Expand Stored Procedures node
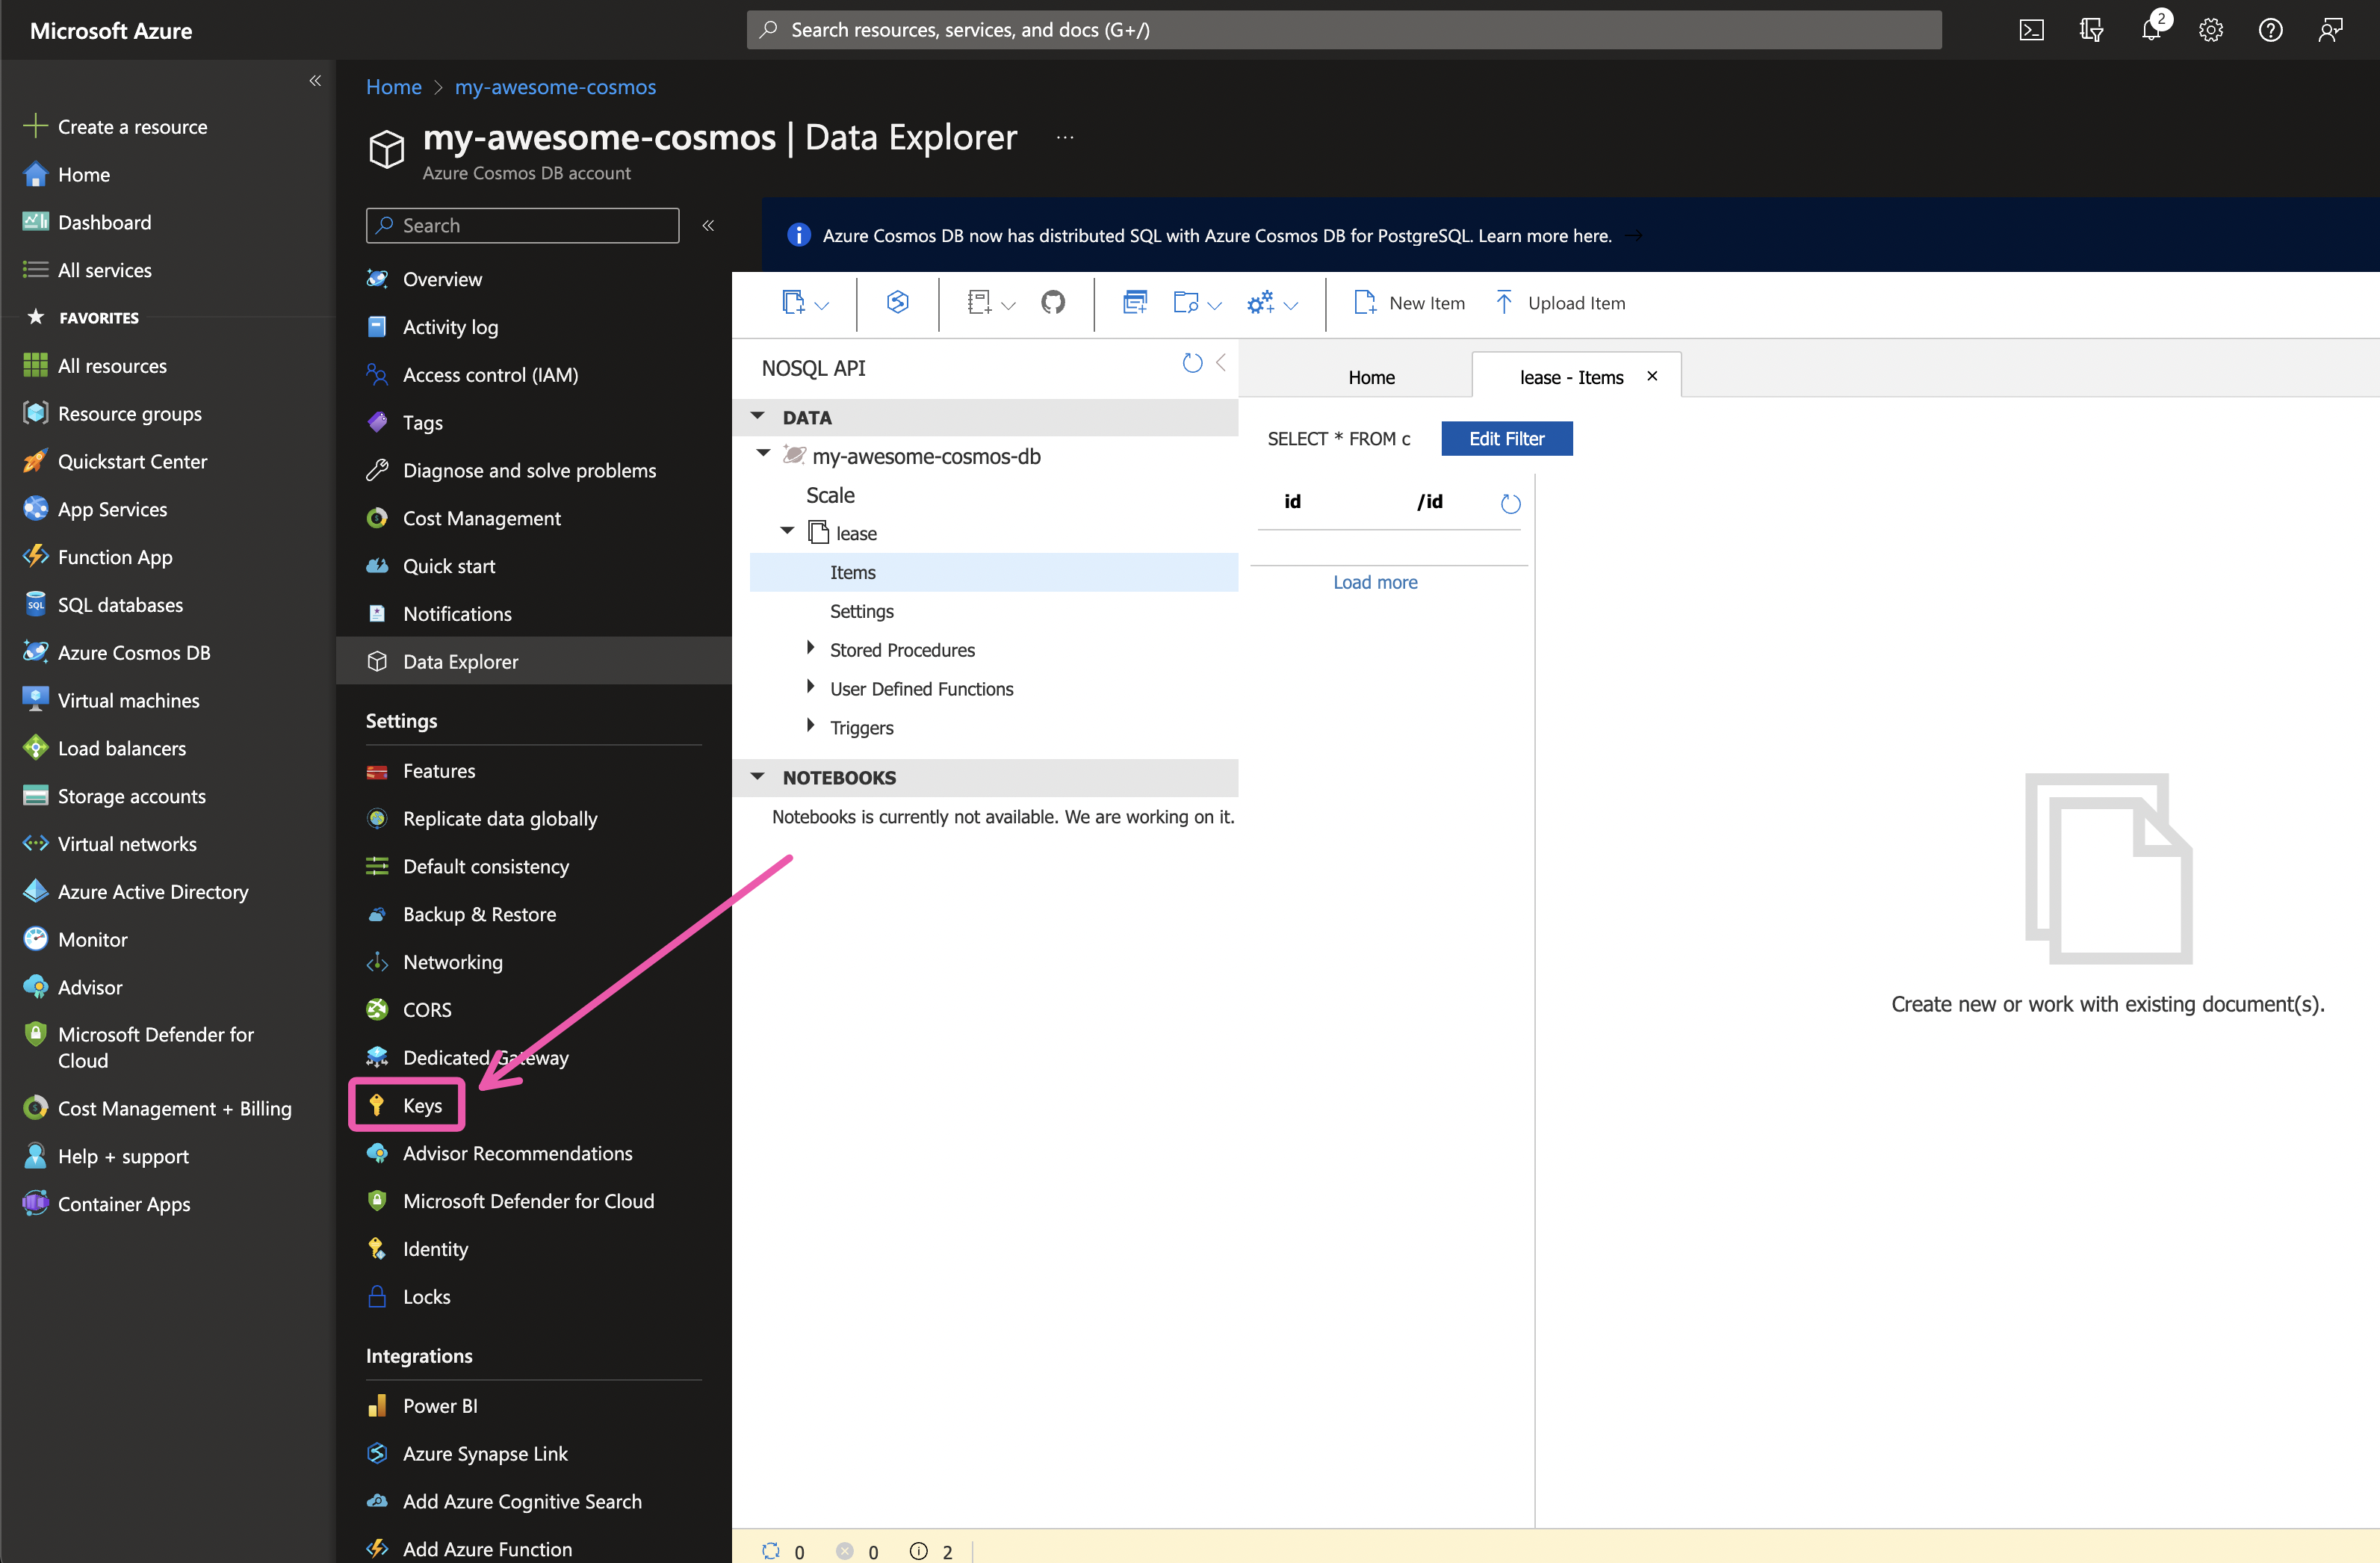The image size is (2380, 1563). coord(810,649)
